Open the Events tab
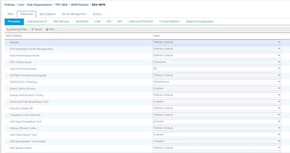Image resolution: width=290 pixels, height=153 pixels. 97,14
